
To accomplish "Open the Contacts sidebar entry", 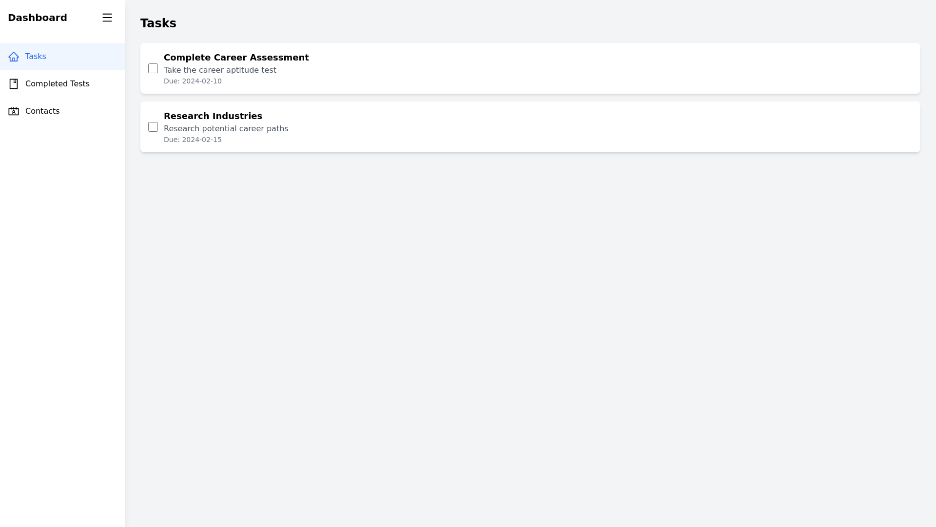I will (42, 111).
